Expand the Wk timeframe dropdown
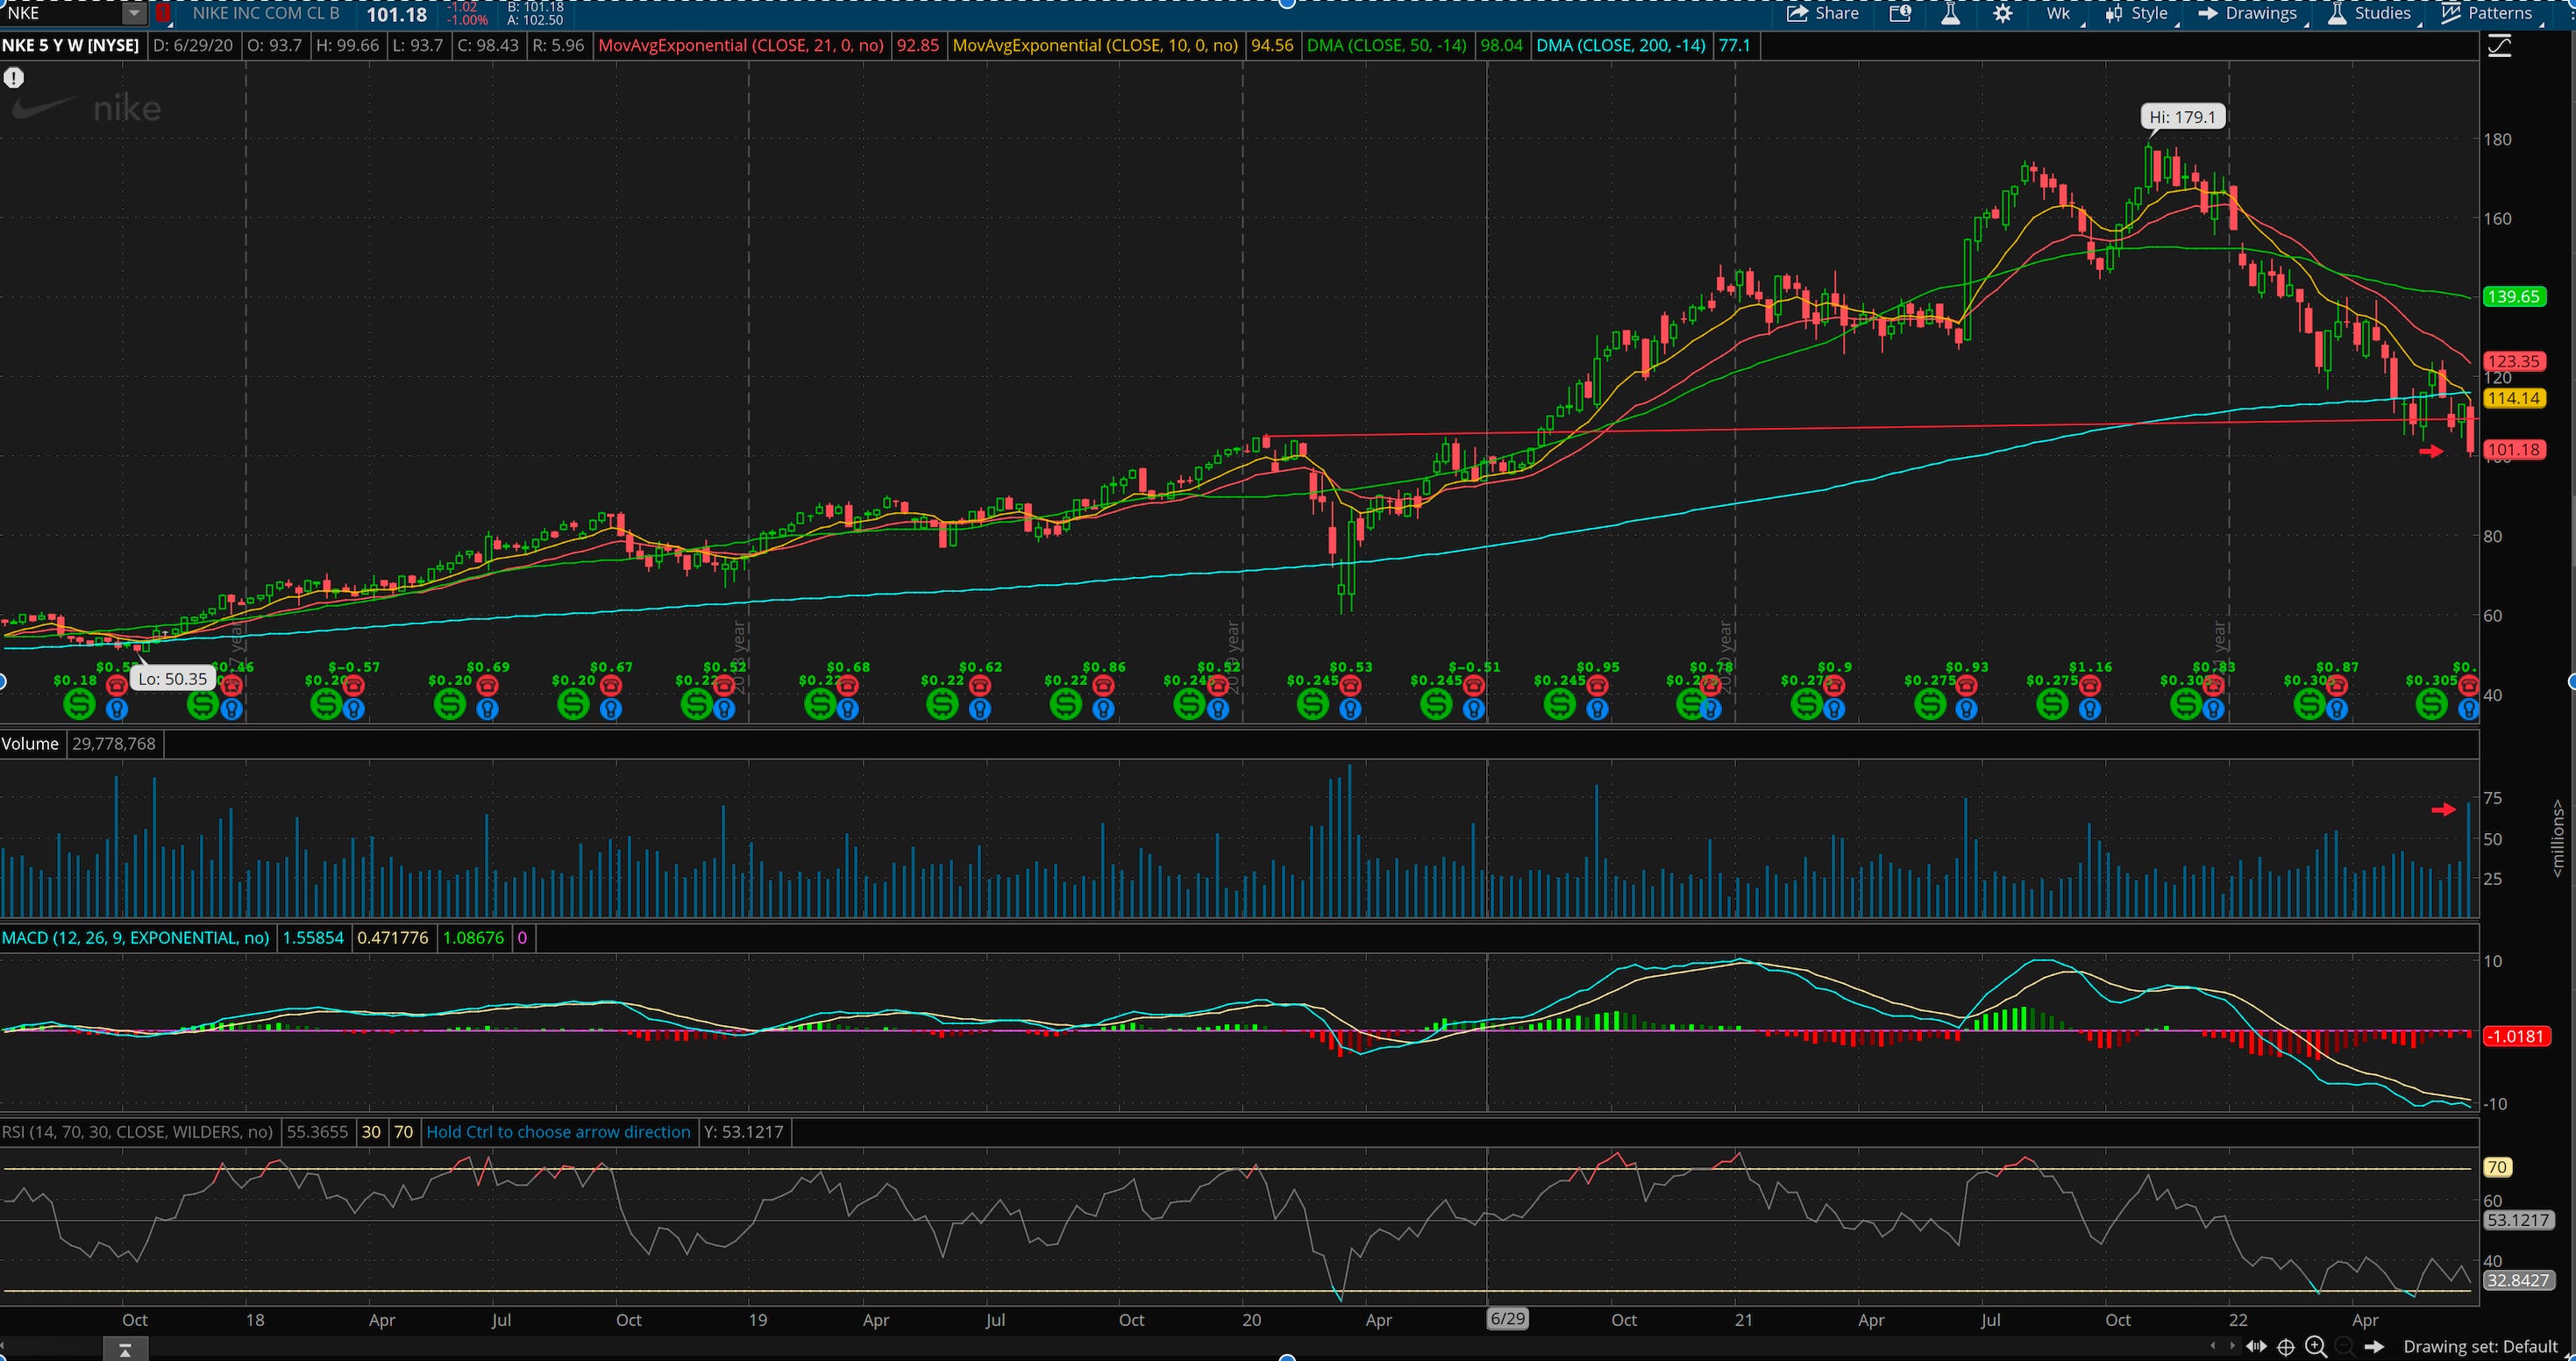 2058,14
